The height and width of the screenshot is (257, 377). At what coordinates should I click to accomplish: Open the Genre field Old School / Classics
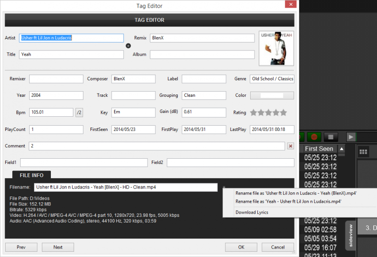pyautogui.click(x=272, y=79)
